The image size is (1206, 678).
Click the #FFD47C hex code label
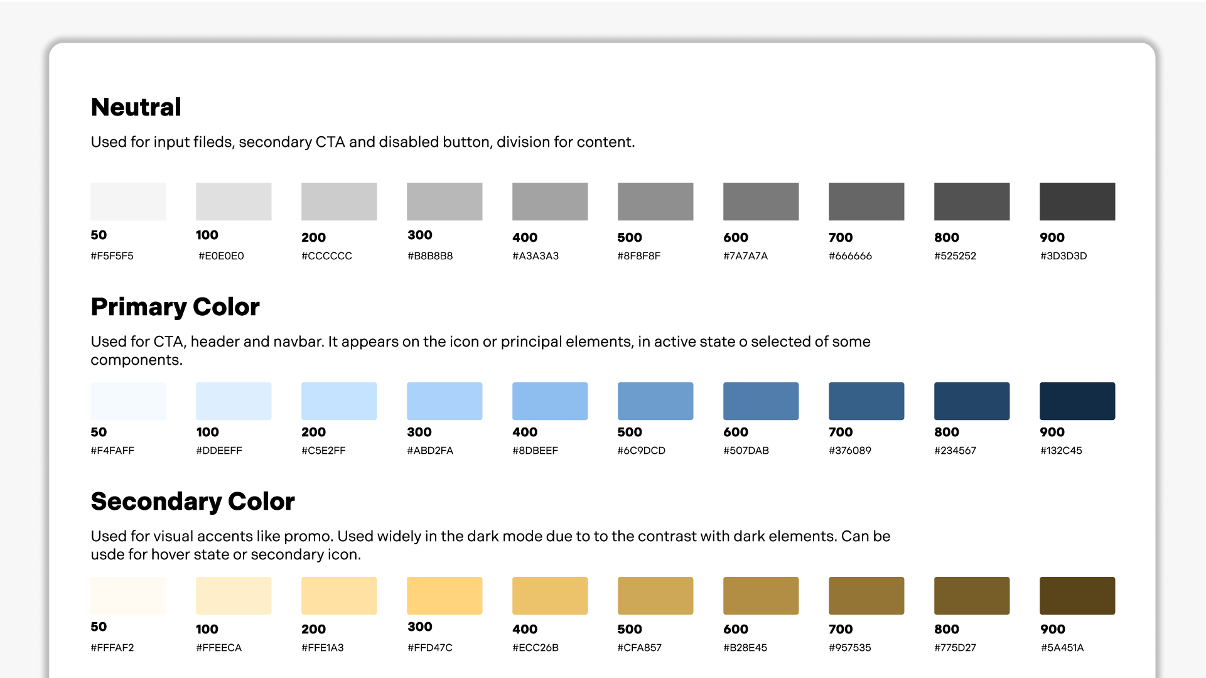(430, 648)
